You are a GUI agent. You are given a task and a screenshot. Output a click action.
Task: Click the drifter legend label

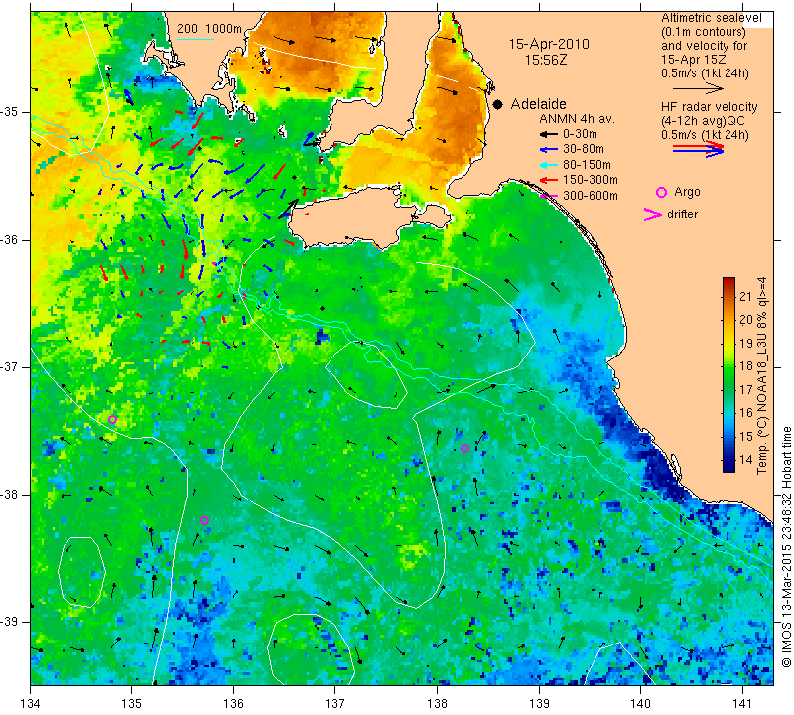click(683, 214)
